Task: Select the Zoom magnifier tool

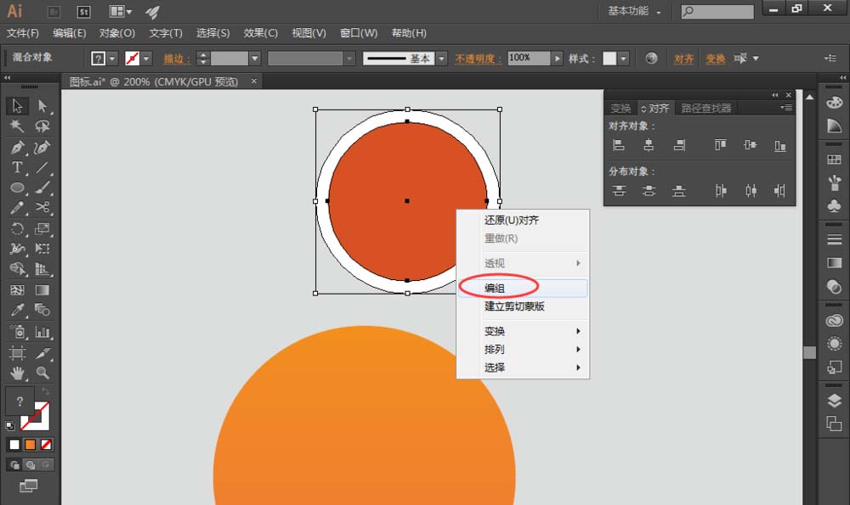Action: pos(42,373)
